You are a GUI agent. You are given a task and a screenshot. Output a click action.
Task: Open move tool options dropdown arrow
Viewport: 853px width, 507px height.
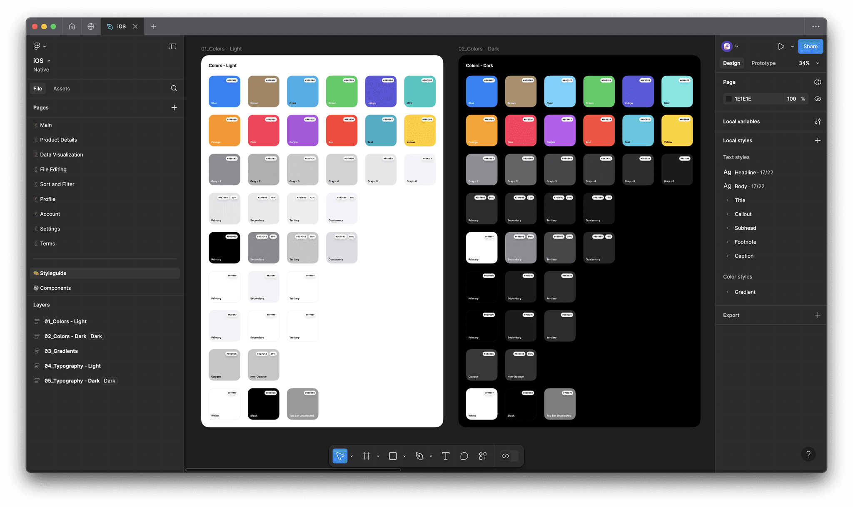point(352,456)
